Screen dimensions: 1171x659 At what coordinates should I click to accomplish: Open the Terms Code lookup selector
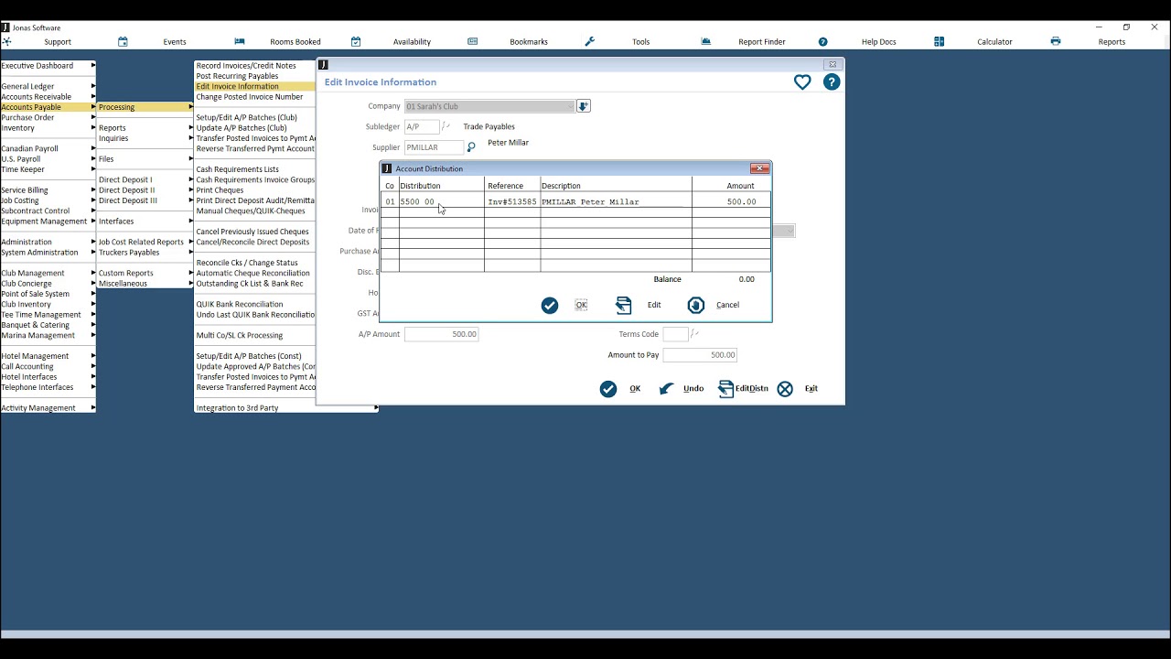pyautogui.click(x=695, y=334)
